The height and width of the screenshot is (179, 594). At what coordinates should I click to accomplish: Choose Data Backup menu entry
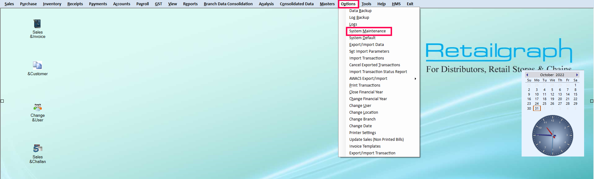(360, 11)
